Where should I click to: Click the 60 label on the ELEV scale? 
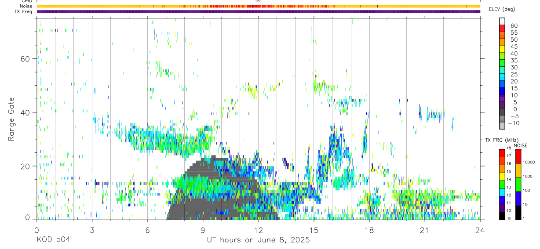tap(514, 25)
